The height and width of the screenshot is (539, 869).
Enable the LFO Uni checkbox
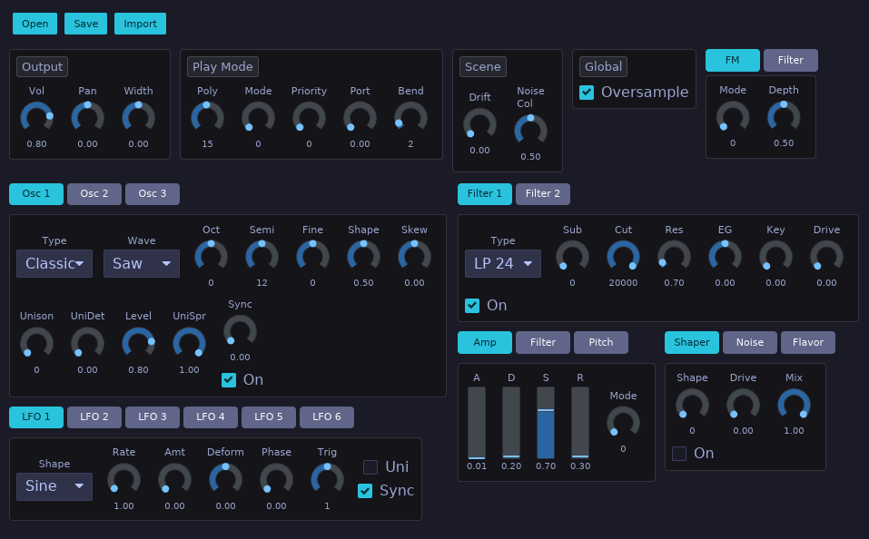pos(370,467)
